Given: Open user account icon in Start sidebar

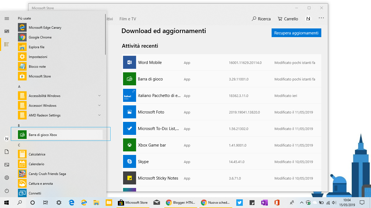Looking at the screenshot, I should (x=7, y=139).
